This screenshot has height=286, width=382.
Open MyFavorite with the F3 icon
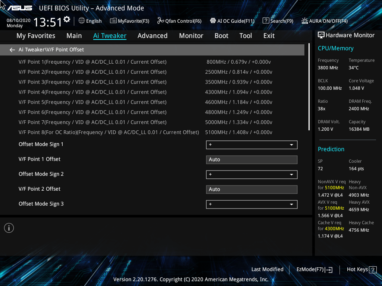coord(129,21)
